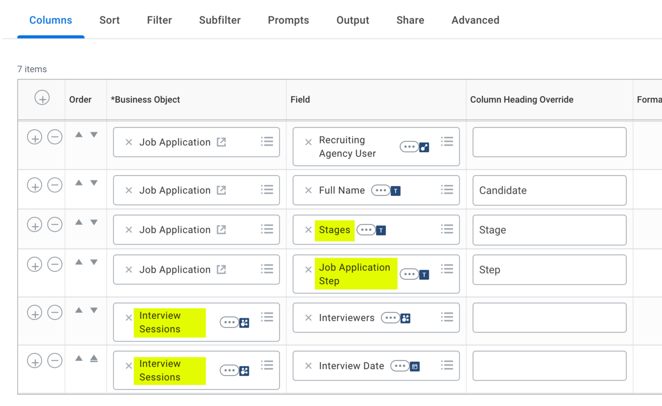Open business object list in Full Name row
This screenshot has height=406, width=662.
[267, 190]
